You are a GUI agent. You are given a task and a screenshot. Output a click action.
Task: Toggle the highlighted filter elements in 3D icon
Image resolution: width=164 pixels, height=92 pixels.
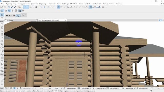pyautogui.click(x=20, y=11)
